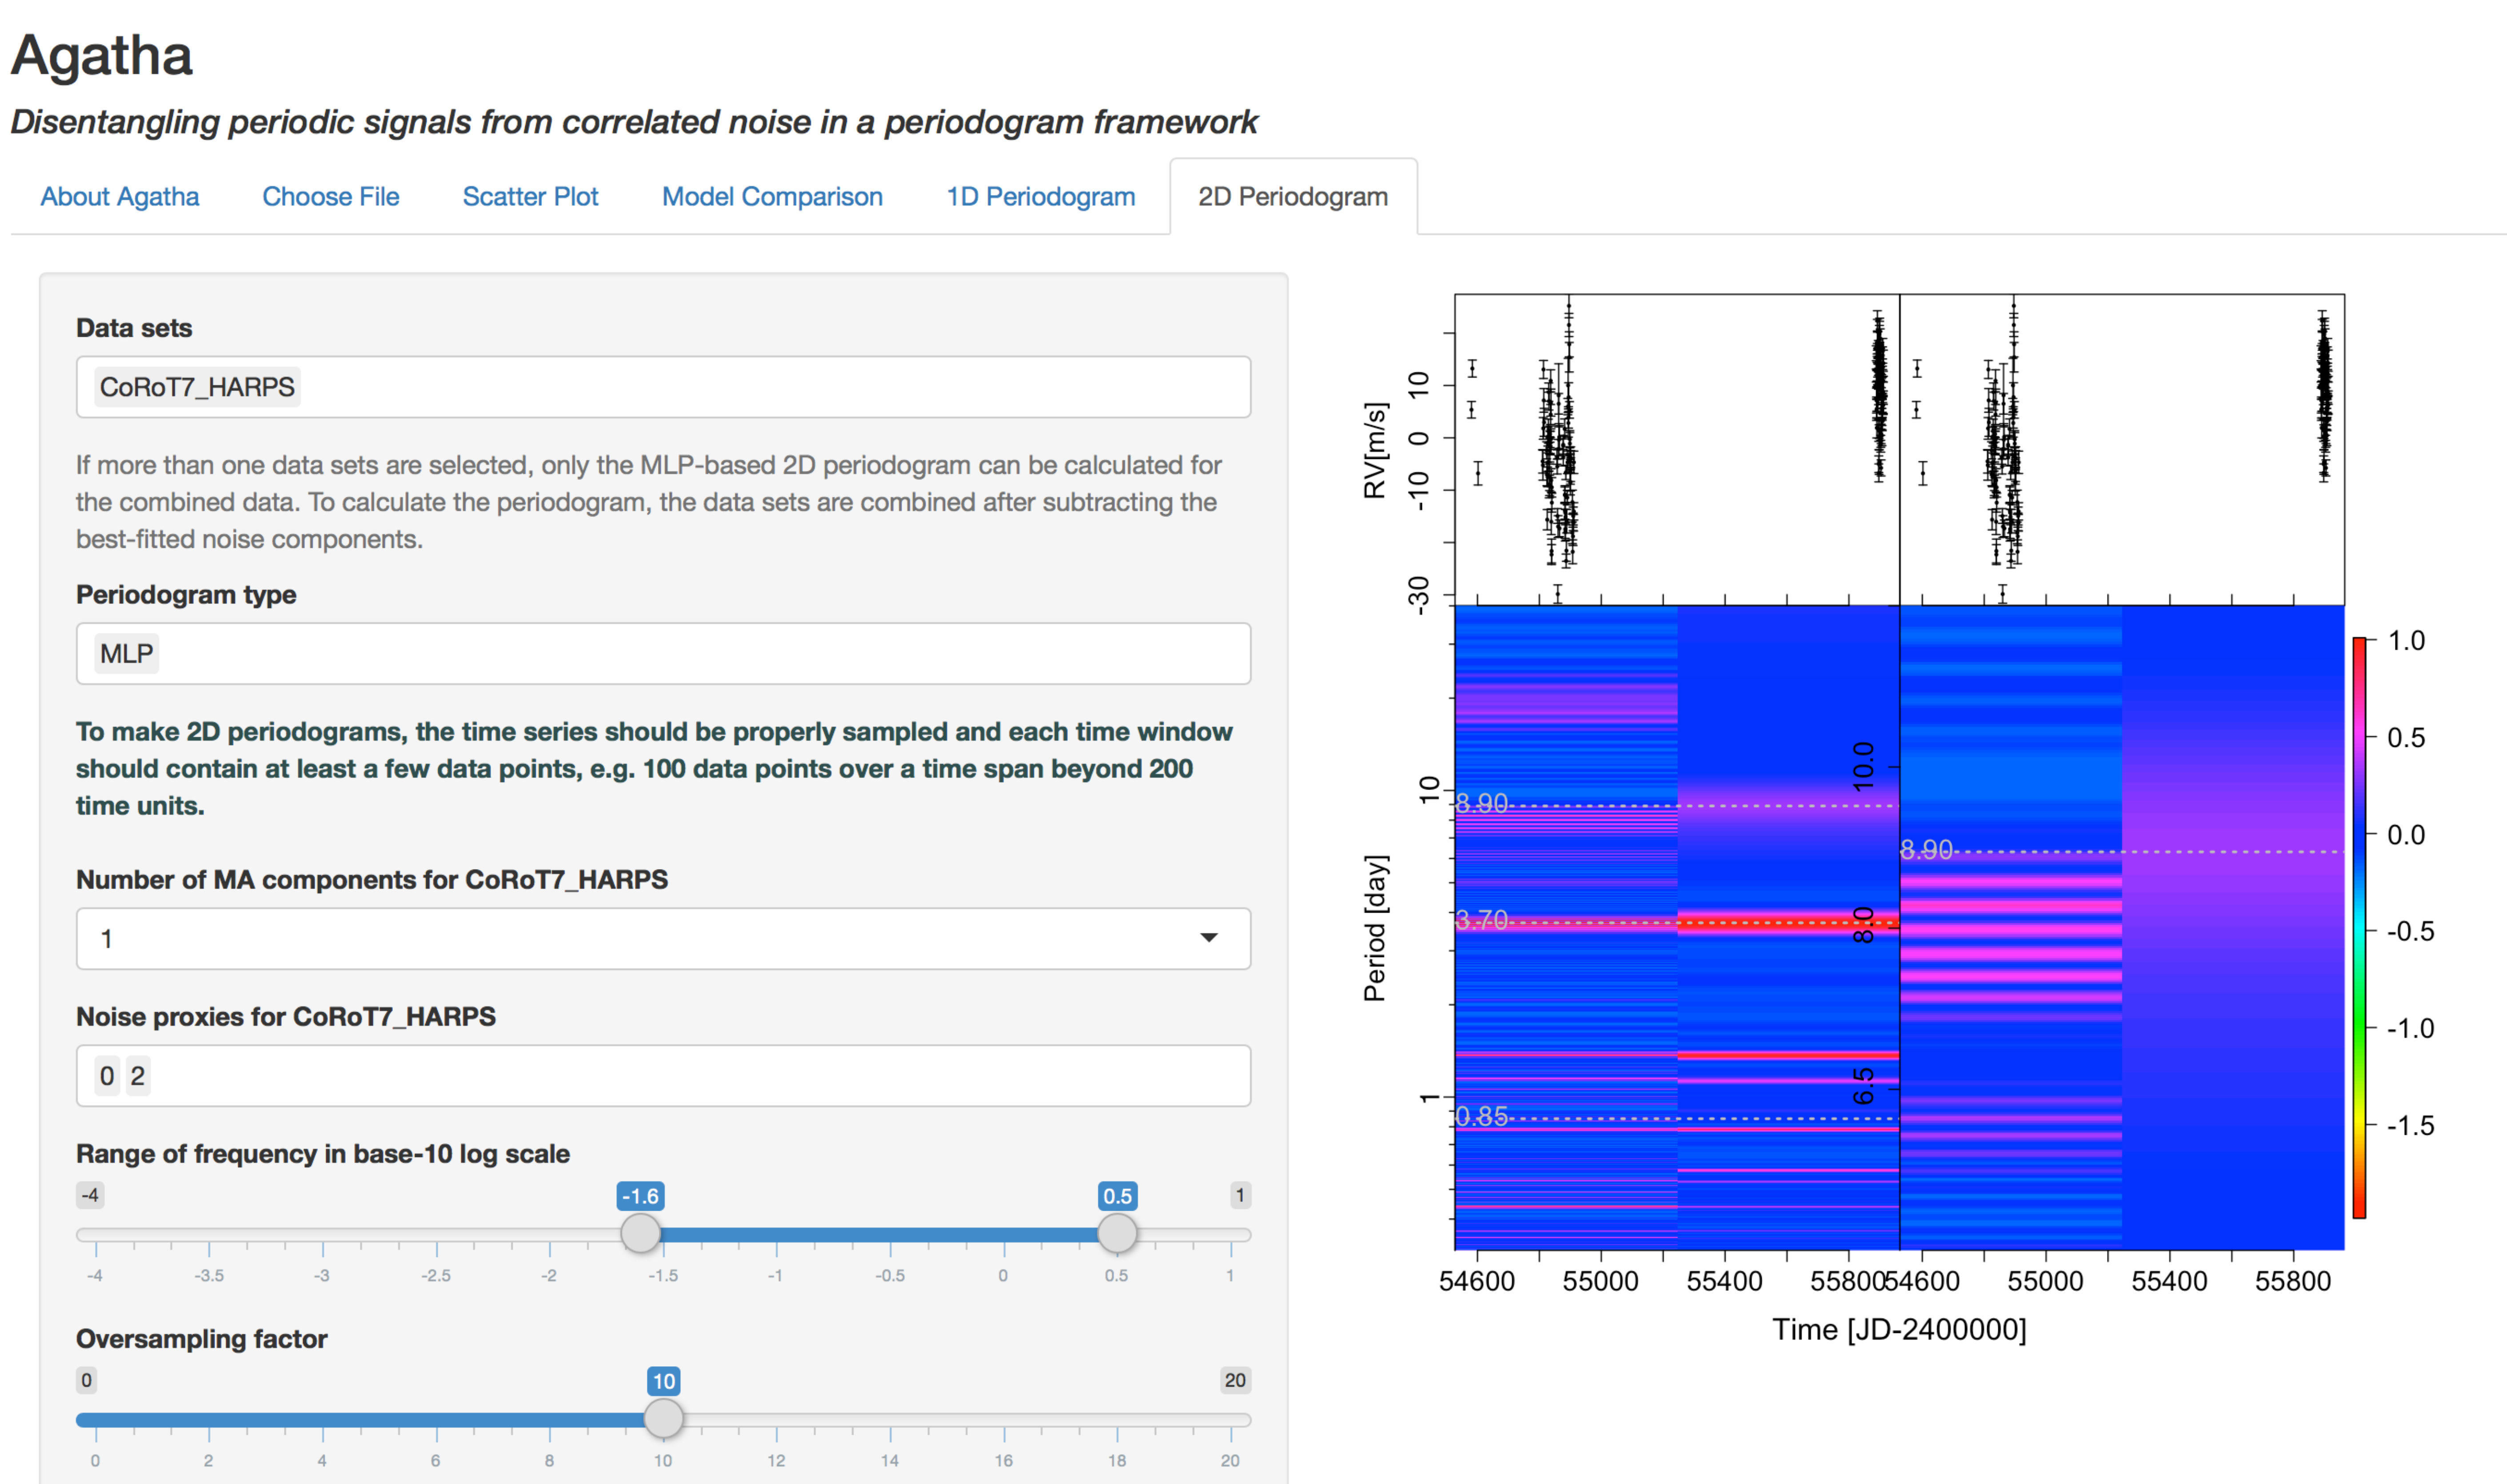Click the lower frequency range handle at -1.6
Image resolution: width=2507 pixels, height=1484 pixels.
(x=640, y=1233)
